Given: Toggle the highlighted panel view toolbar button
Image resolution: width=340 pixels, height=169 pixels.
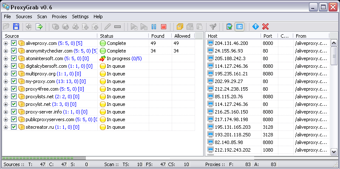Looking at the screenshot, I should pos(240,27).
